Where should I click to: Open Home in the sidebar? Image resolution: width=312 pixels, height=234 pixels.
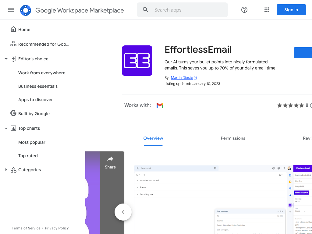[24, 30]
